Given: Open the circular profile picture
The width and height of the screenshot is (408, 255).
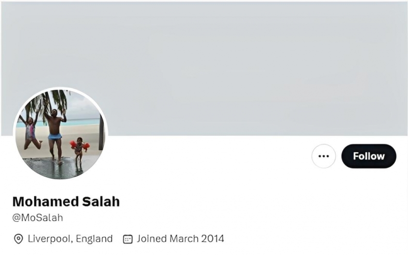Looking at the screenshot, I should click(x=60, y=134).
